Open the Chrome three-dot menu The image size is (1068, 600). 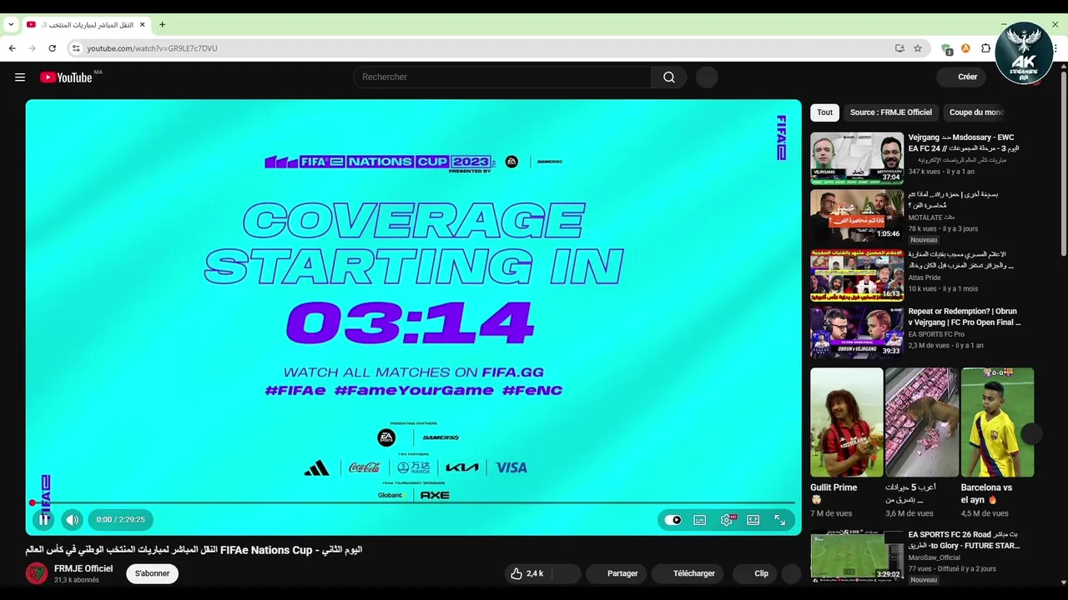point(1056,48)
